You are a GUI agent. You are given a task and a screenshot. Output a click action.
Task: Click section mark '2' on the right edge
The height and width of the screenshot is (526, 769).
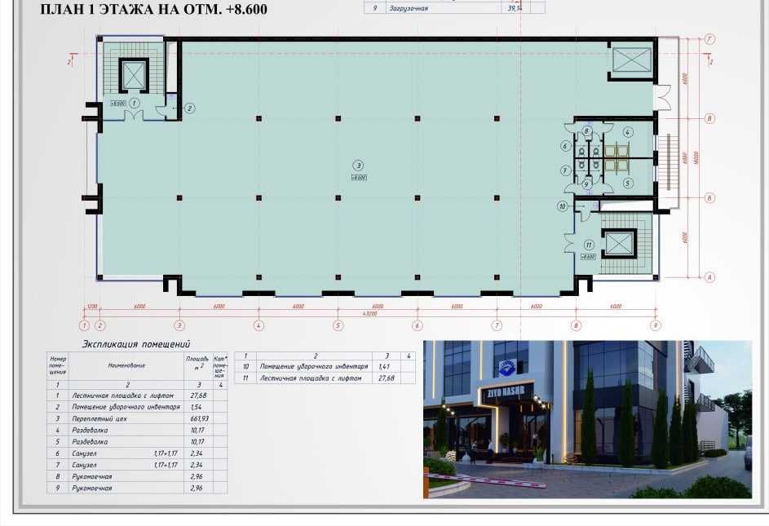pos(712,62)
